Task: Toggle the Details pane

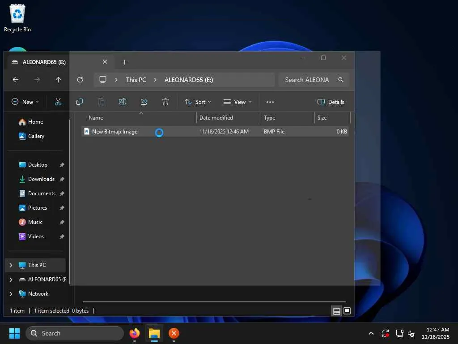Action: coord(331,102)
